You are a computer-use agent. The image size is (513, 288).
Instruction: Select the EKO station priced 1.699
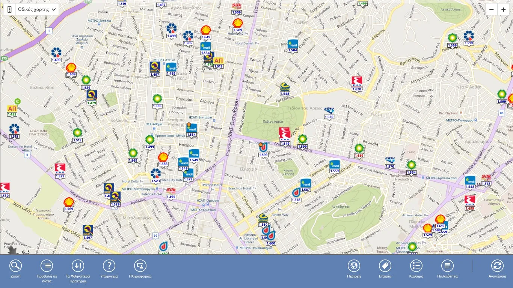(x=470, y=203)
